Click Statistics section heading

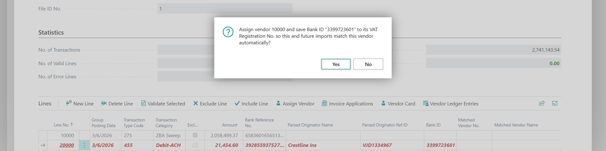[51, 32]
